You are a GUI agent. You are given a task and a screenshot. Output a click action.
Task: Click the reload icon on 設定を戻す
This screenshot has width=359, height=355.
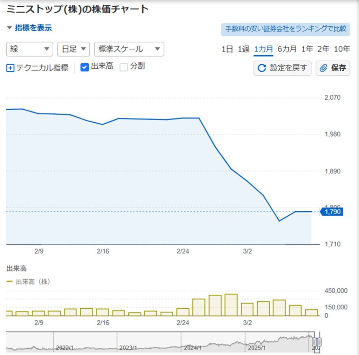[262, 68]
